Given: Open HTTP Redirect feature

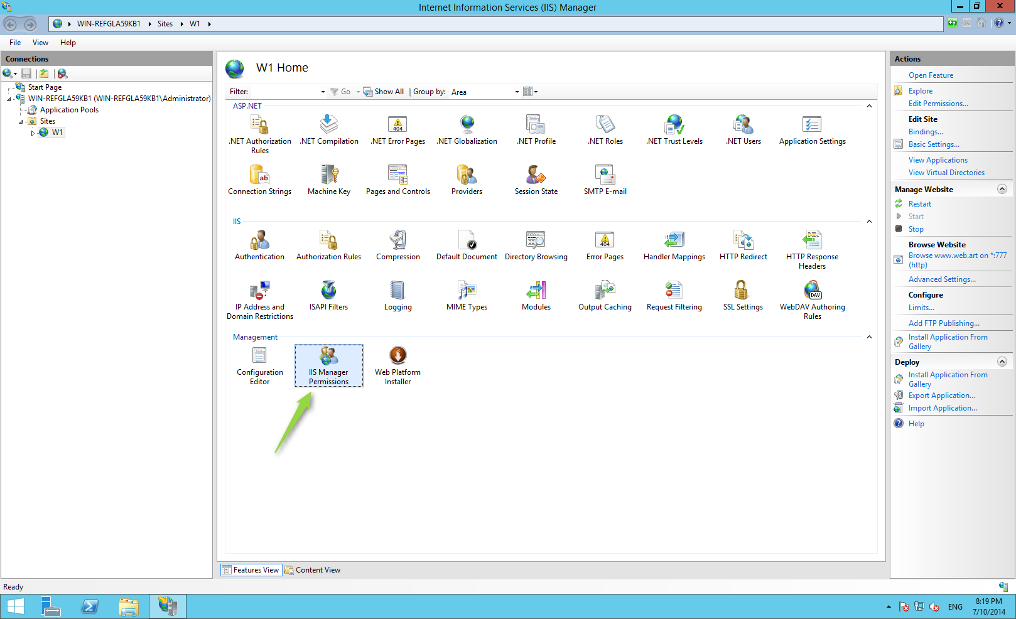Looking at the screenshot, I should pyautogui.click(x=743, y=245).
